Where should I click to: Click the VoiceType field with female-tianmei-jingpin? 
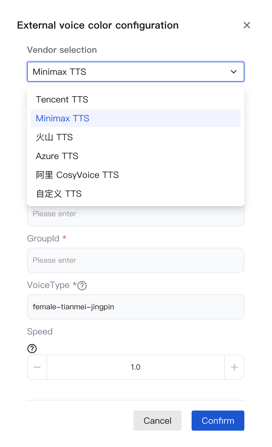tap(136, 307)
